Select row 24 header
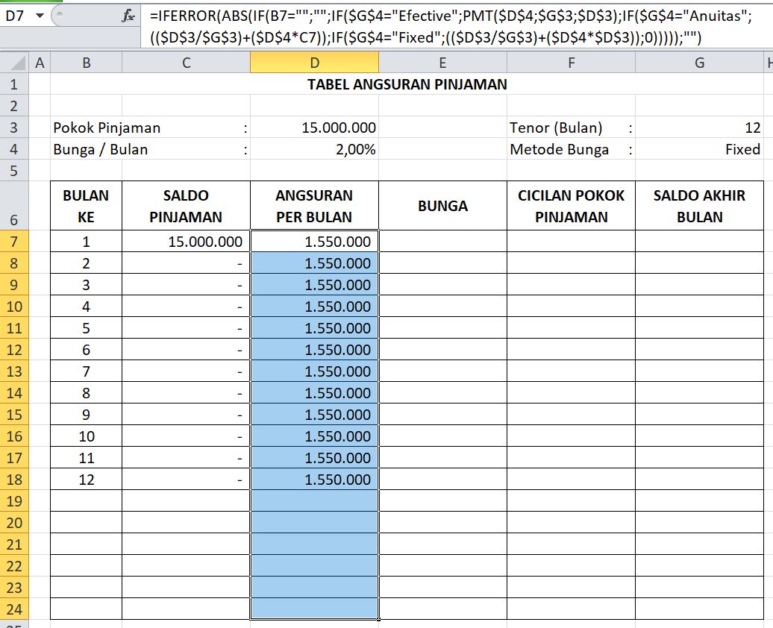 15,609
